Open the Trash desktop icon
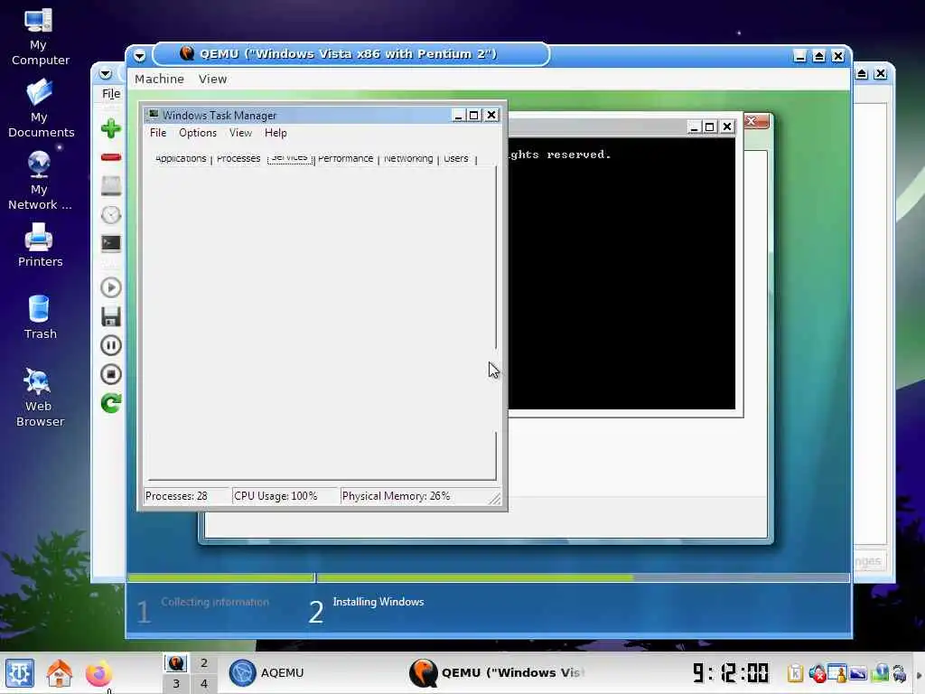 39,317
